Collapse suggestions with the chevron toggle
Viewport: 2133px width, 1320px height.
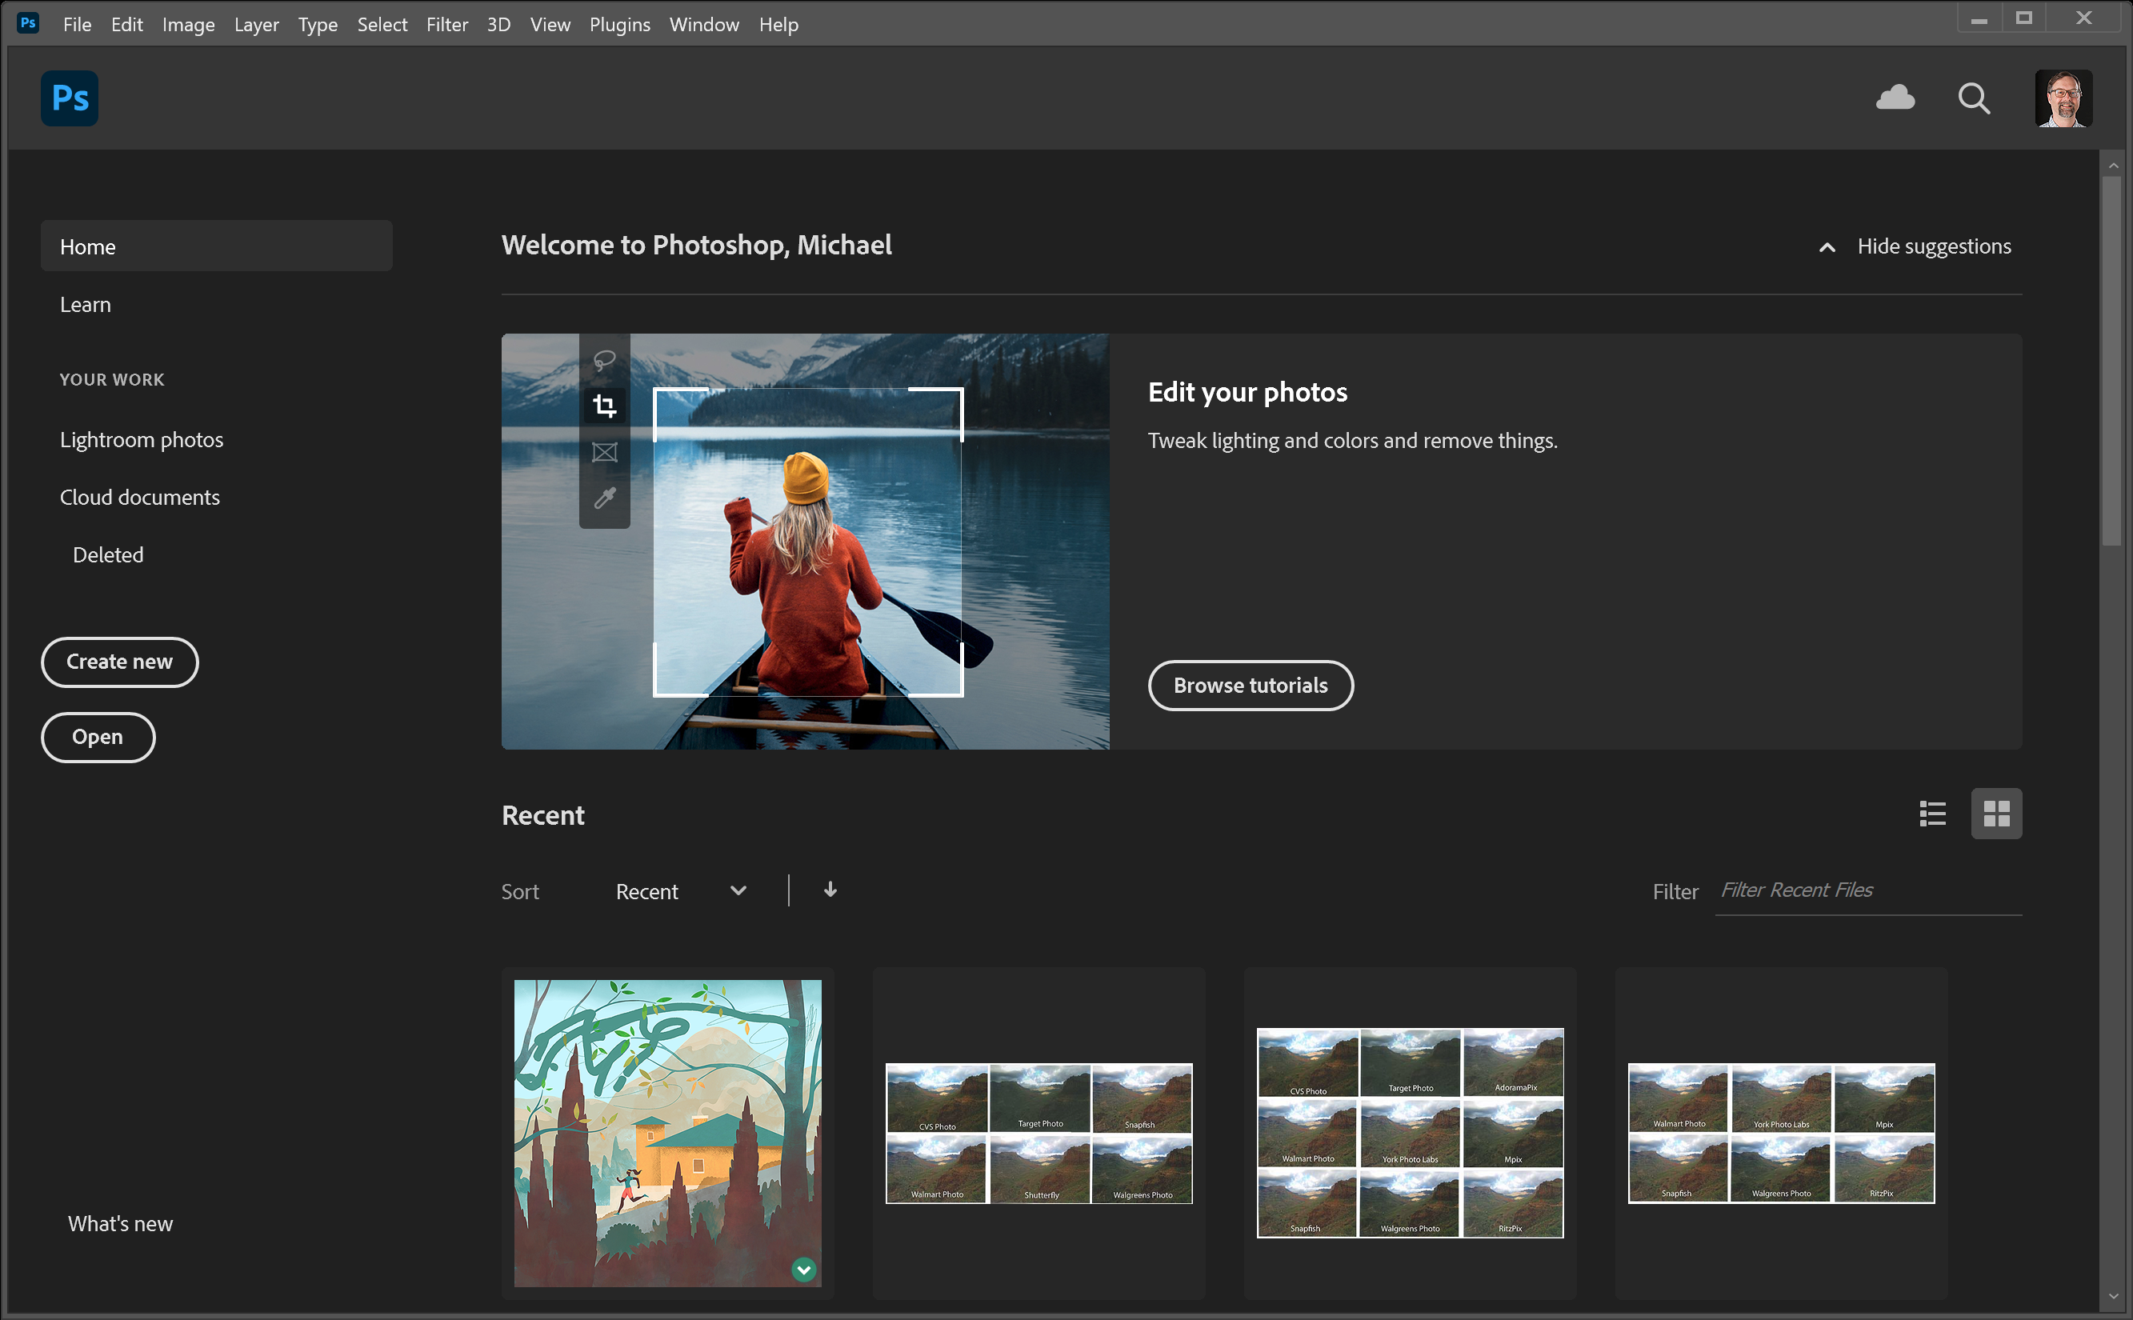point(1827,247)
